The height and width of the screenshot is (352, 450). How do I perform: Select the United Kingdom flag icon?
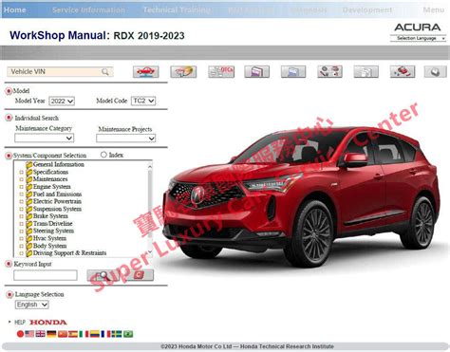(40, 334)
